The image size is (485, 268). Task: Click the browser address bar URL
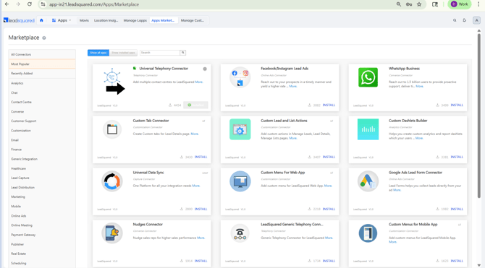(94, 4)
